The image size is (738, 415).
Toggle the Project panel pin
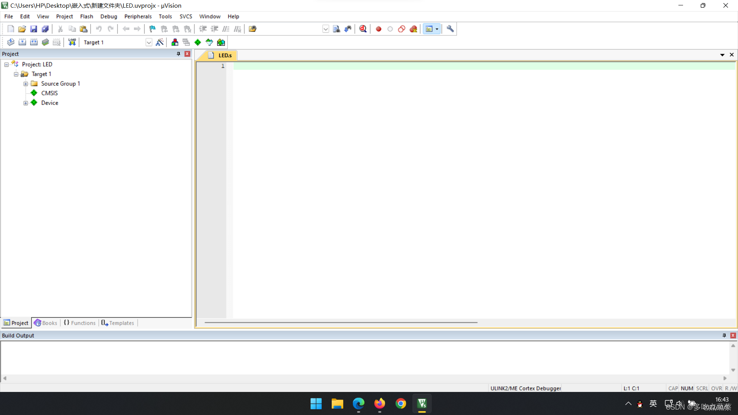tap(178, 54)
